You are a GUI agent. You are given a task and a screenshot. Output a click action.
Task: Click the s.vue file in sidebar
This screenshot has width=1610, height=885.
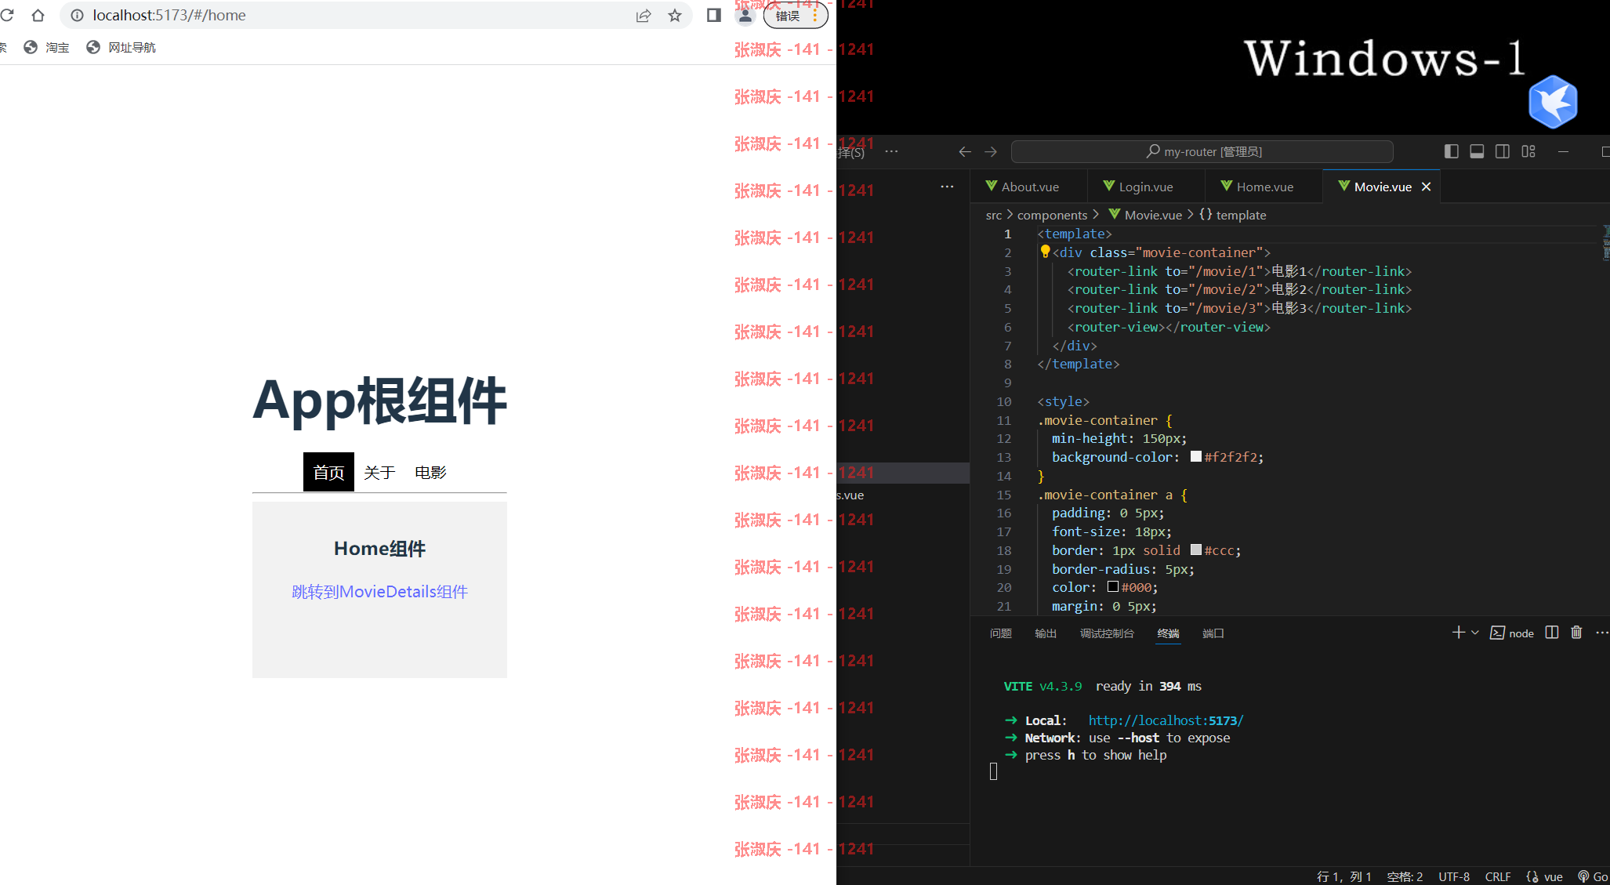[850, 495]
